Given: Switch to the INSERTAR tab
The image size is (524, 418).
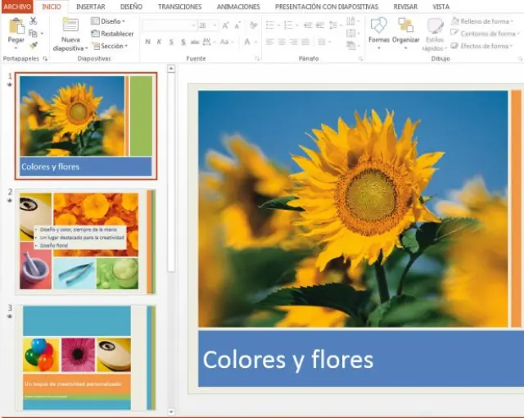Looking at the screenshot, I should [90, 7].
